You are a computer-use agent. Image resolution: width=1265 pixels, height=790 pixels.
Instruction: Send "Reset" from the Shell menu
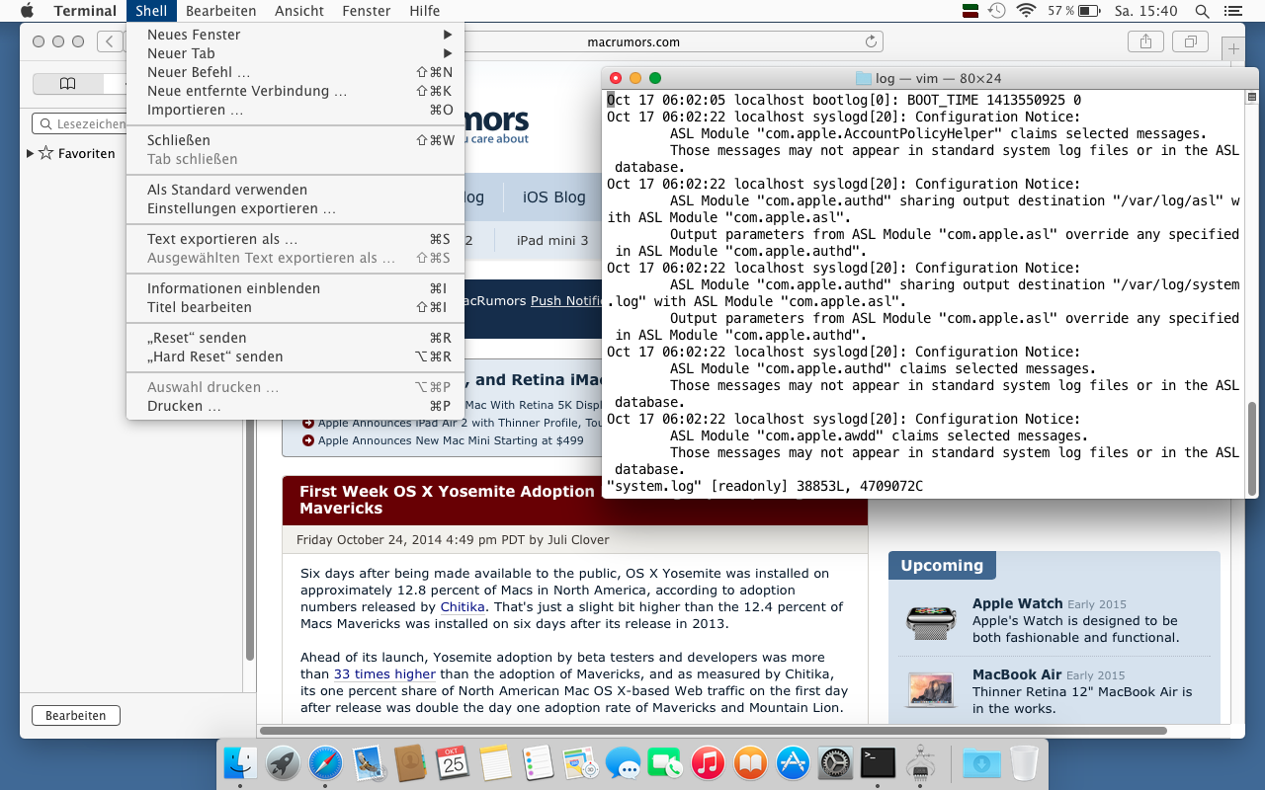click(x=296, y=338)
